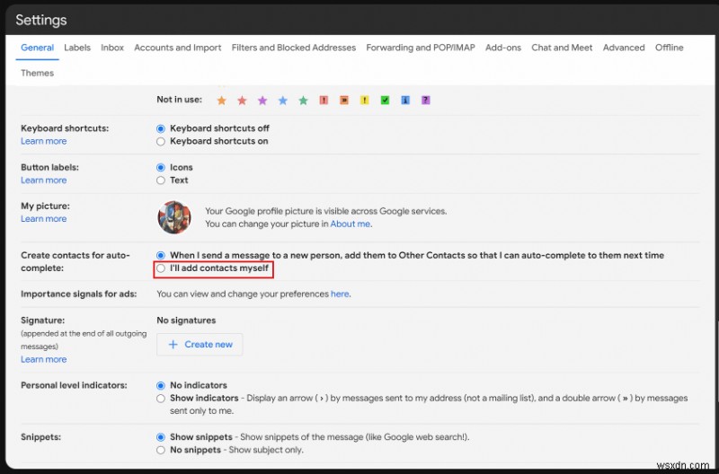Screen dimensions: 719x474
Task: Click Learn more under Keyboard shortcuts
Action: (43, 141)
